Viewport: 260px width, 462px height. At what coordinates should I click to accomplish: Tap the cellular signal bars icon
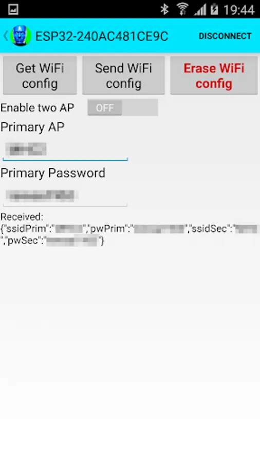(200, 10)
